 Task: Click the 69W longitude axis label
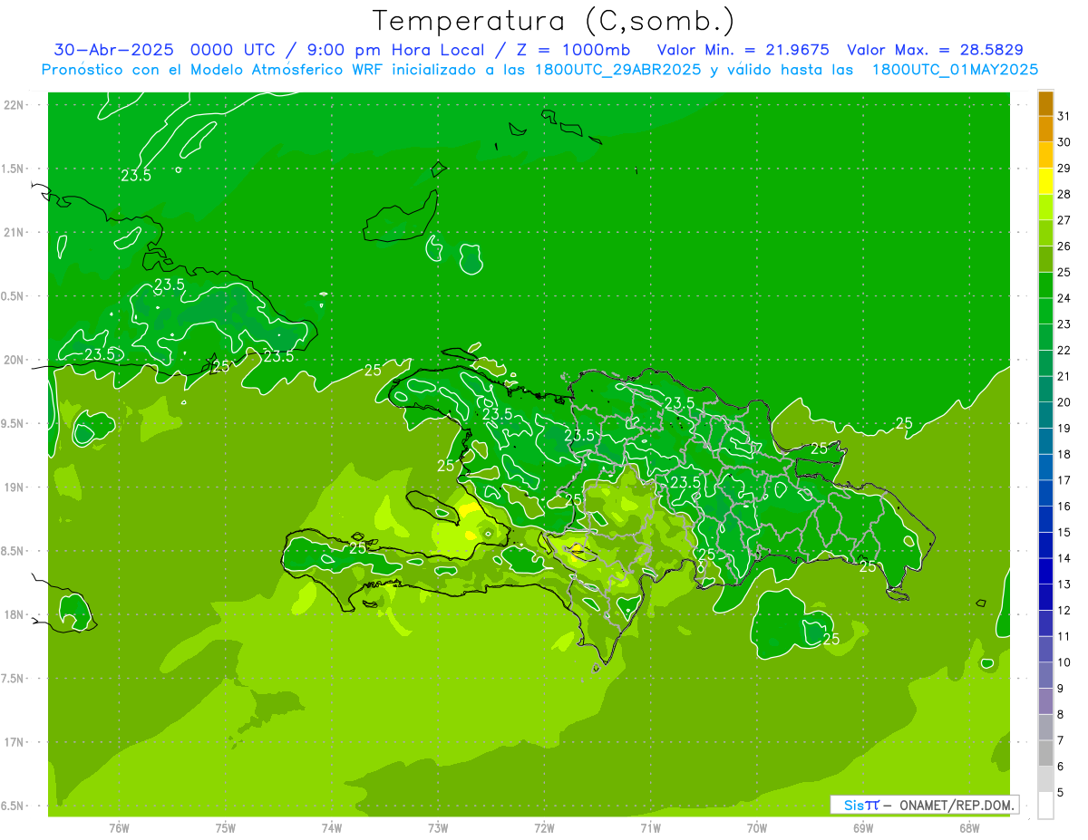click(x=862, y=828)
